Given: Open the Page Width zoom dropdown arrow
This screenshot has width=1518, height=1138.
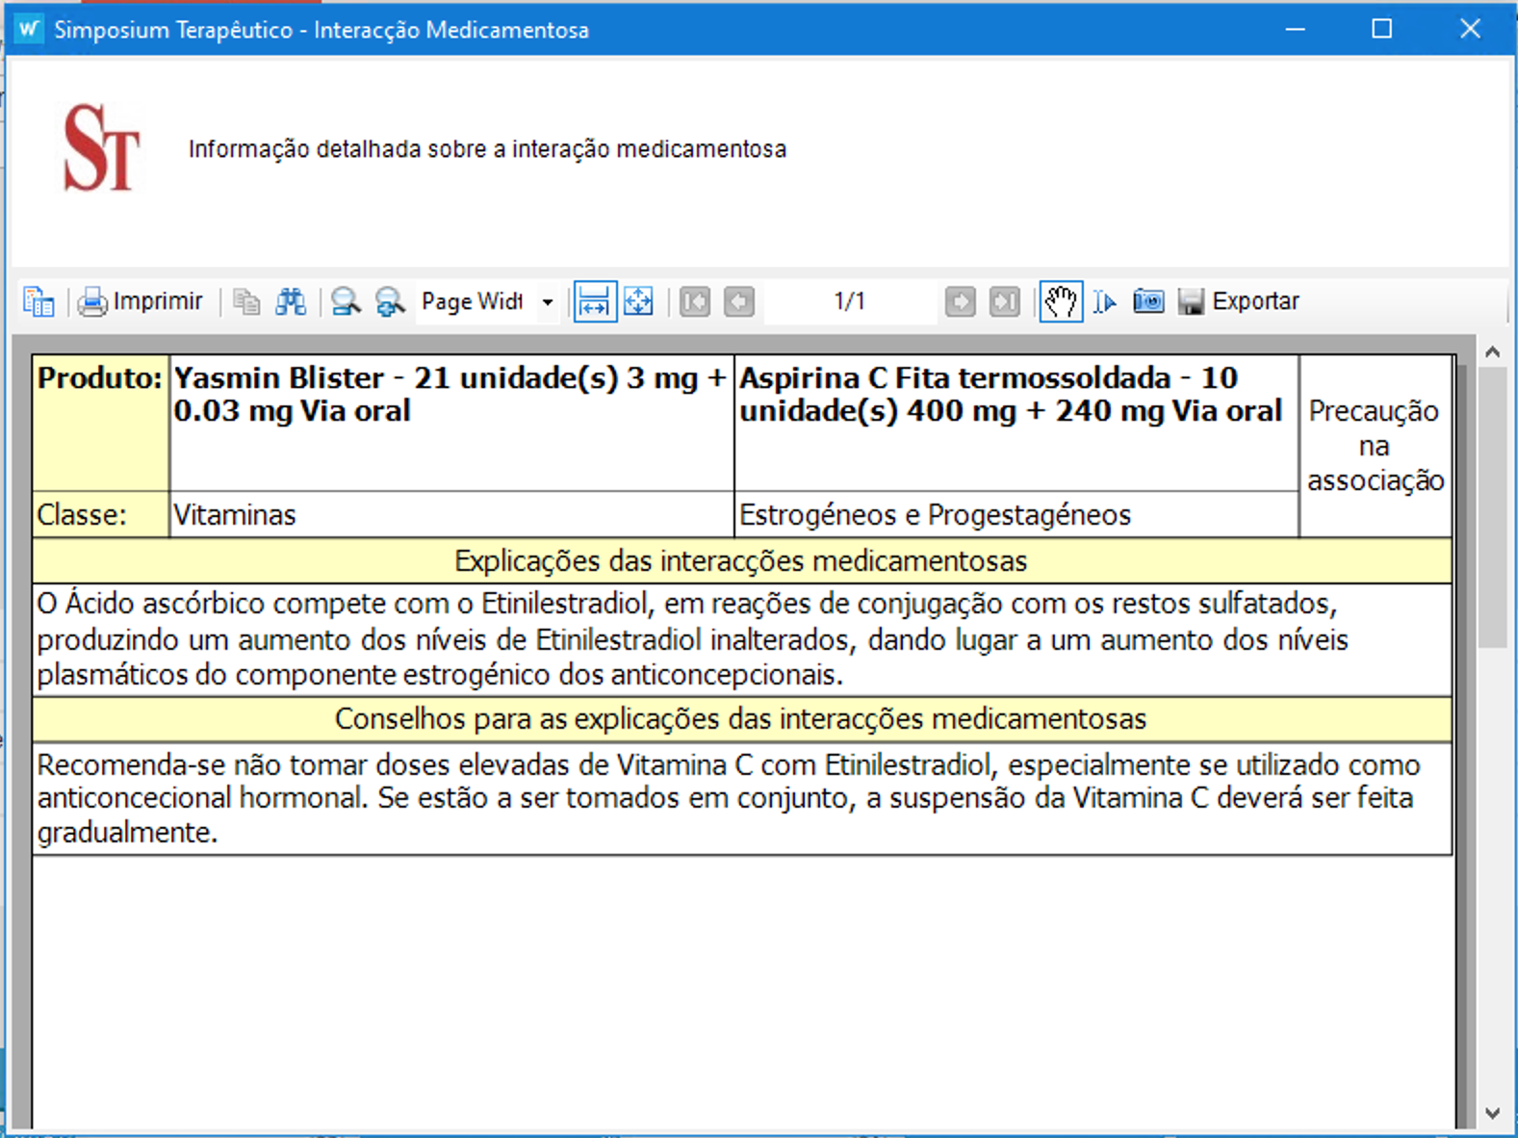Looking at the screenshot, I should point(548,302).
